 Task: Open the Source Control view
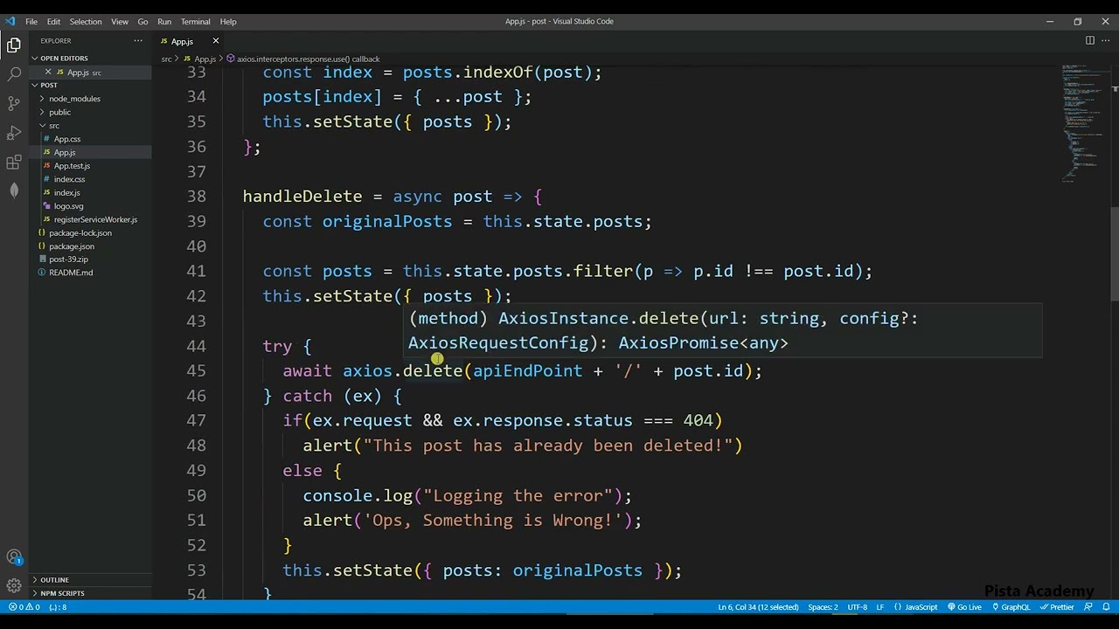pos(14,103)
